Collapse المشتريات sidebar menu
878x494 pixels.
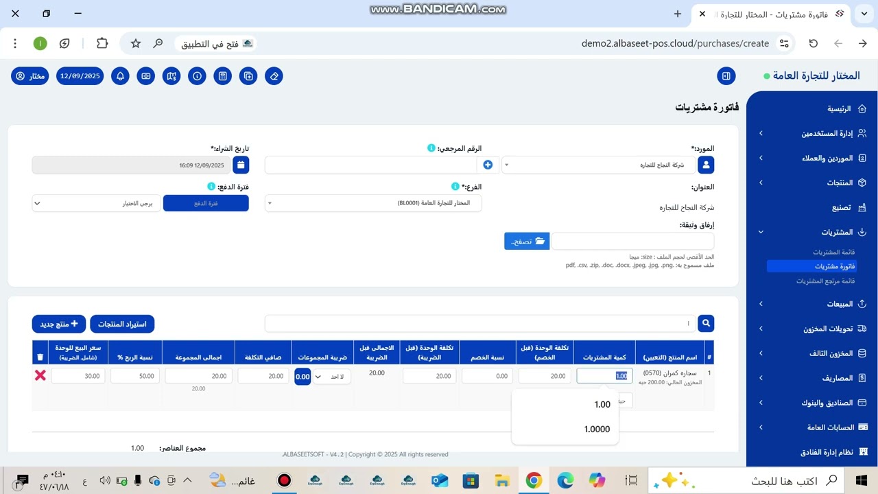(x=813, y=232)
